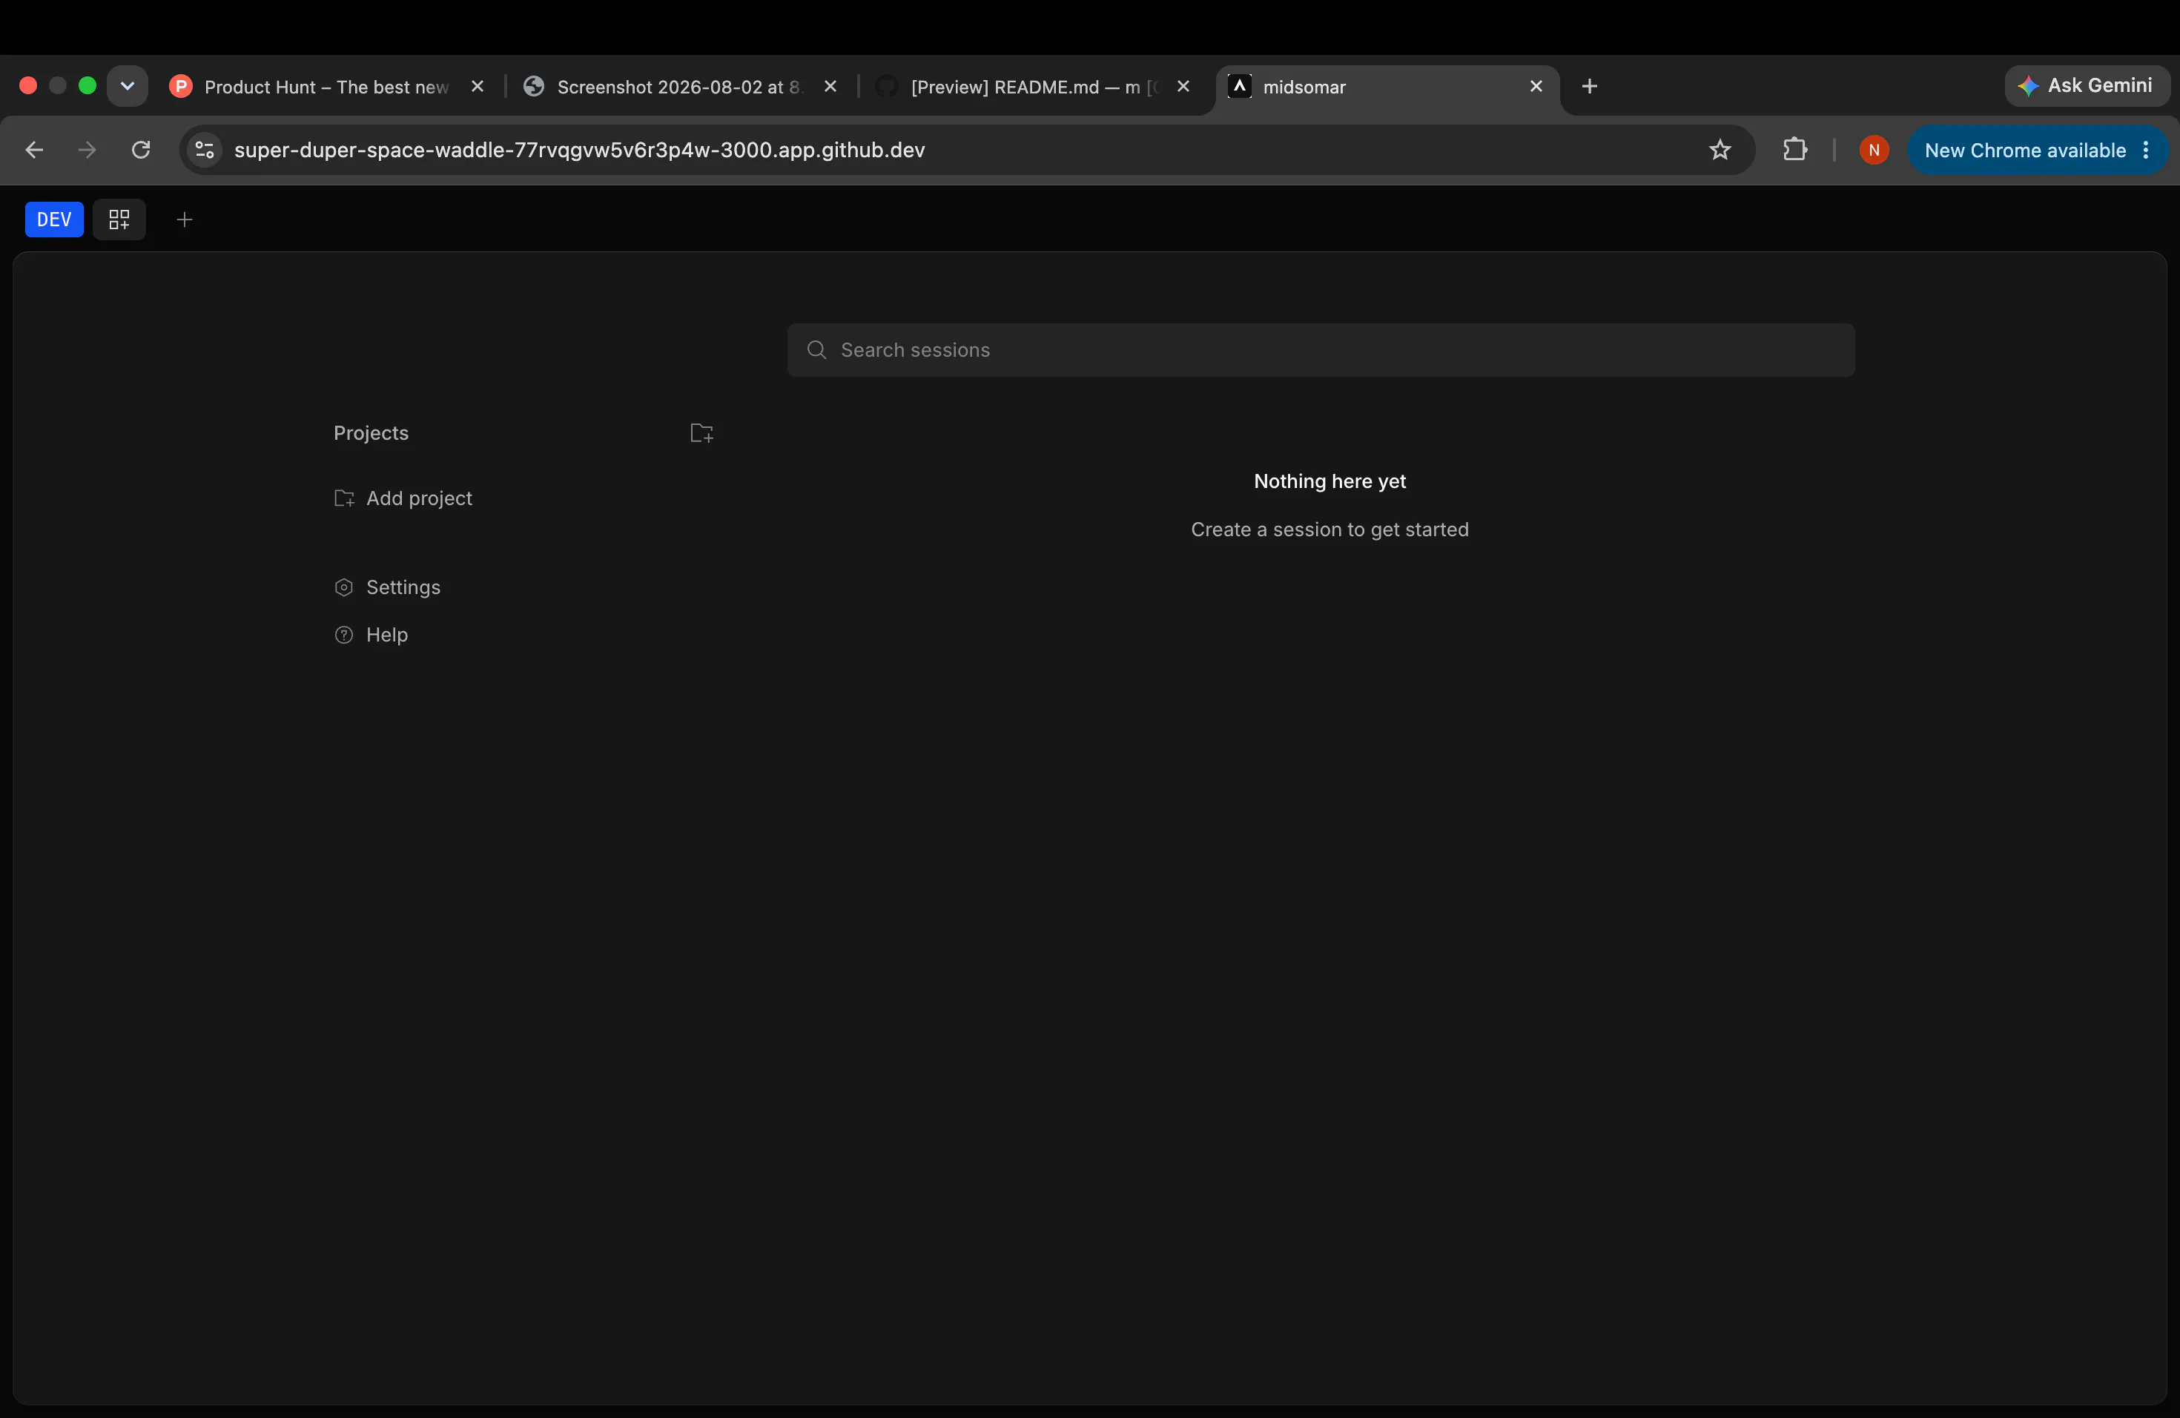Open the grid-plus dashboard icon
This screenshot has width=2180, height=1418.
click(119, 220)
